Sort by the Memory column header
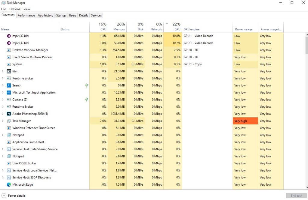 click(117, 27)
